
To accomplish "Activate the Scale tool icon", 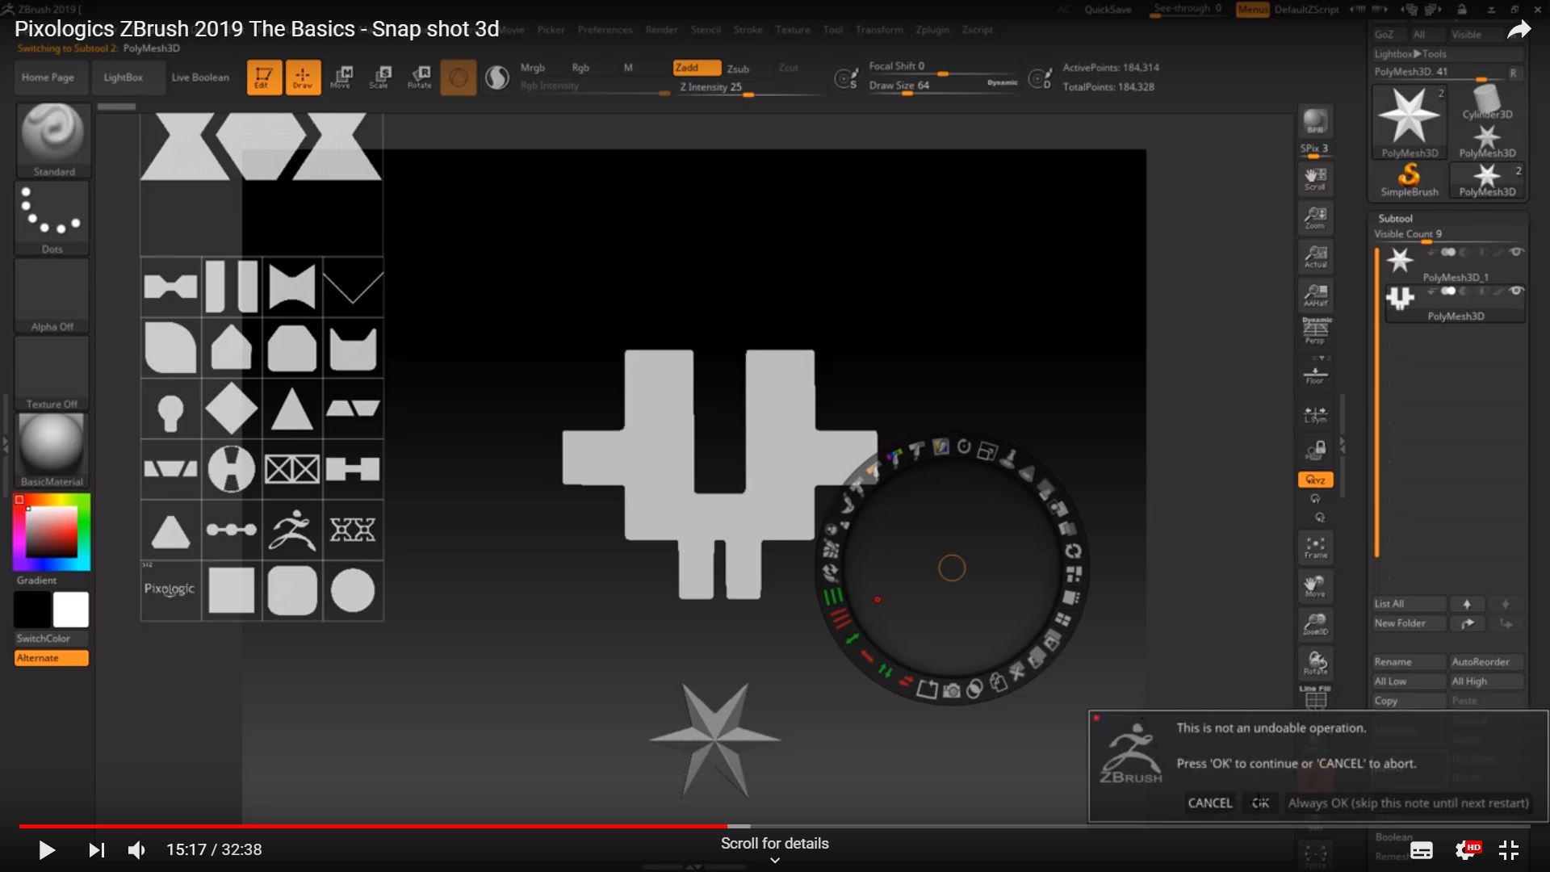I will [x=379, y=78].
